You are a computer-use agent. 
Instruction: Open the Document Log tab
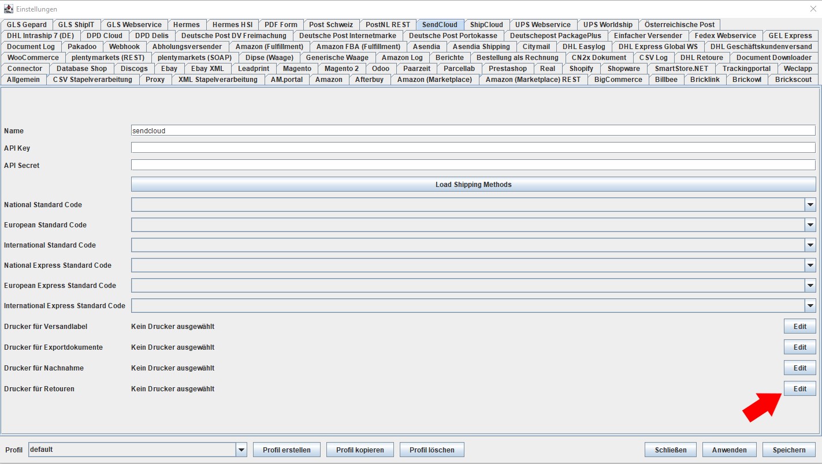click(31, 47)
